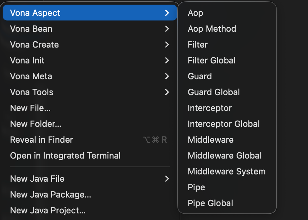Choose Reveal in Finder
308x220 pixels.
pyautogui.click(x=42, y=140)
